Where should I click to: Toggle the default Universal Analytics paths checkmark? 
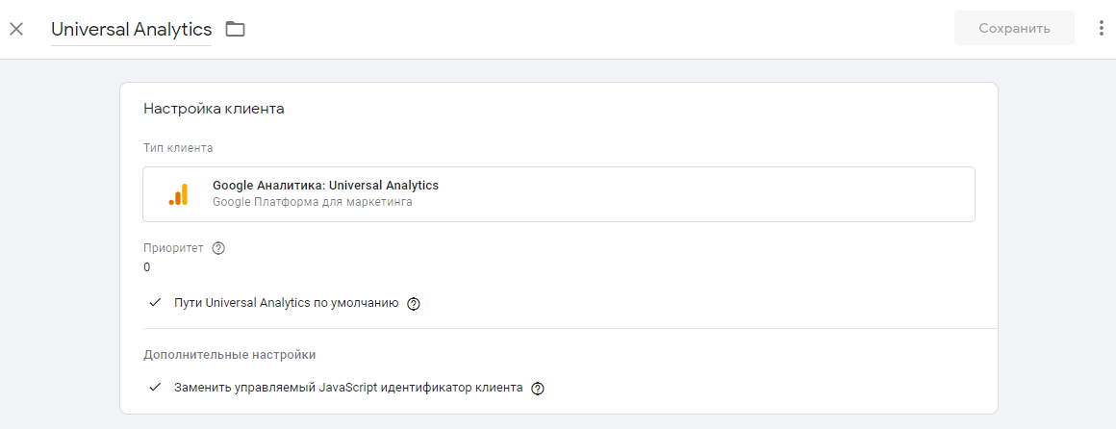154,303
